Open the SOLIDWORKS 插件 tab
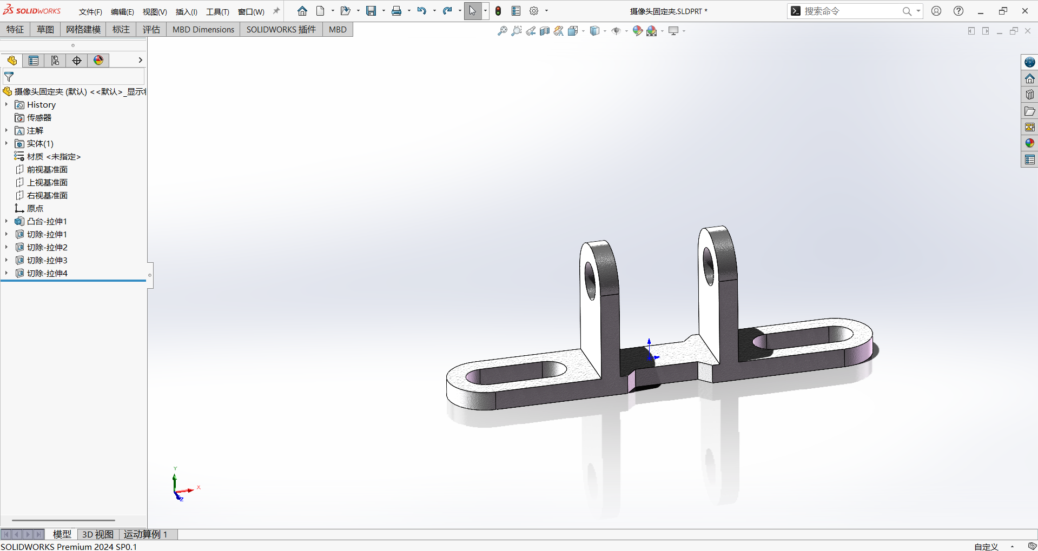 click(281, 29)
